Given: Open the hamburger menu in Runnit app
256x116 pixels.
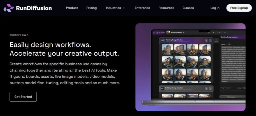Looking at the screenshot, I should 154,32.
